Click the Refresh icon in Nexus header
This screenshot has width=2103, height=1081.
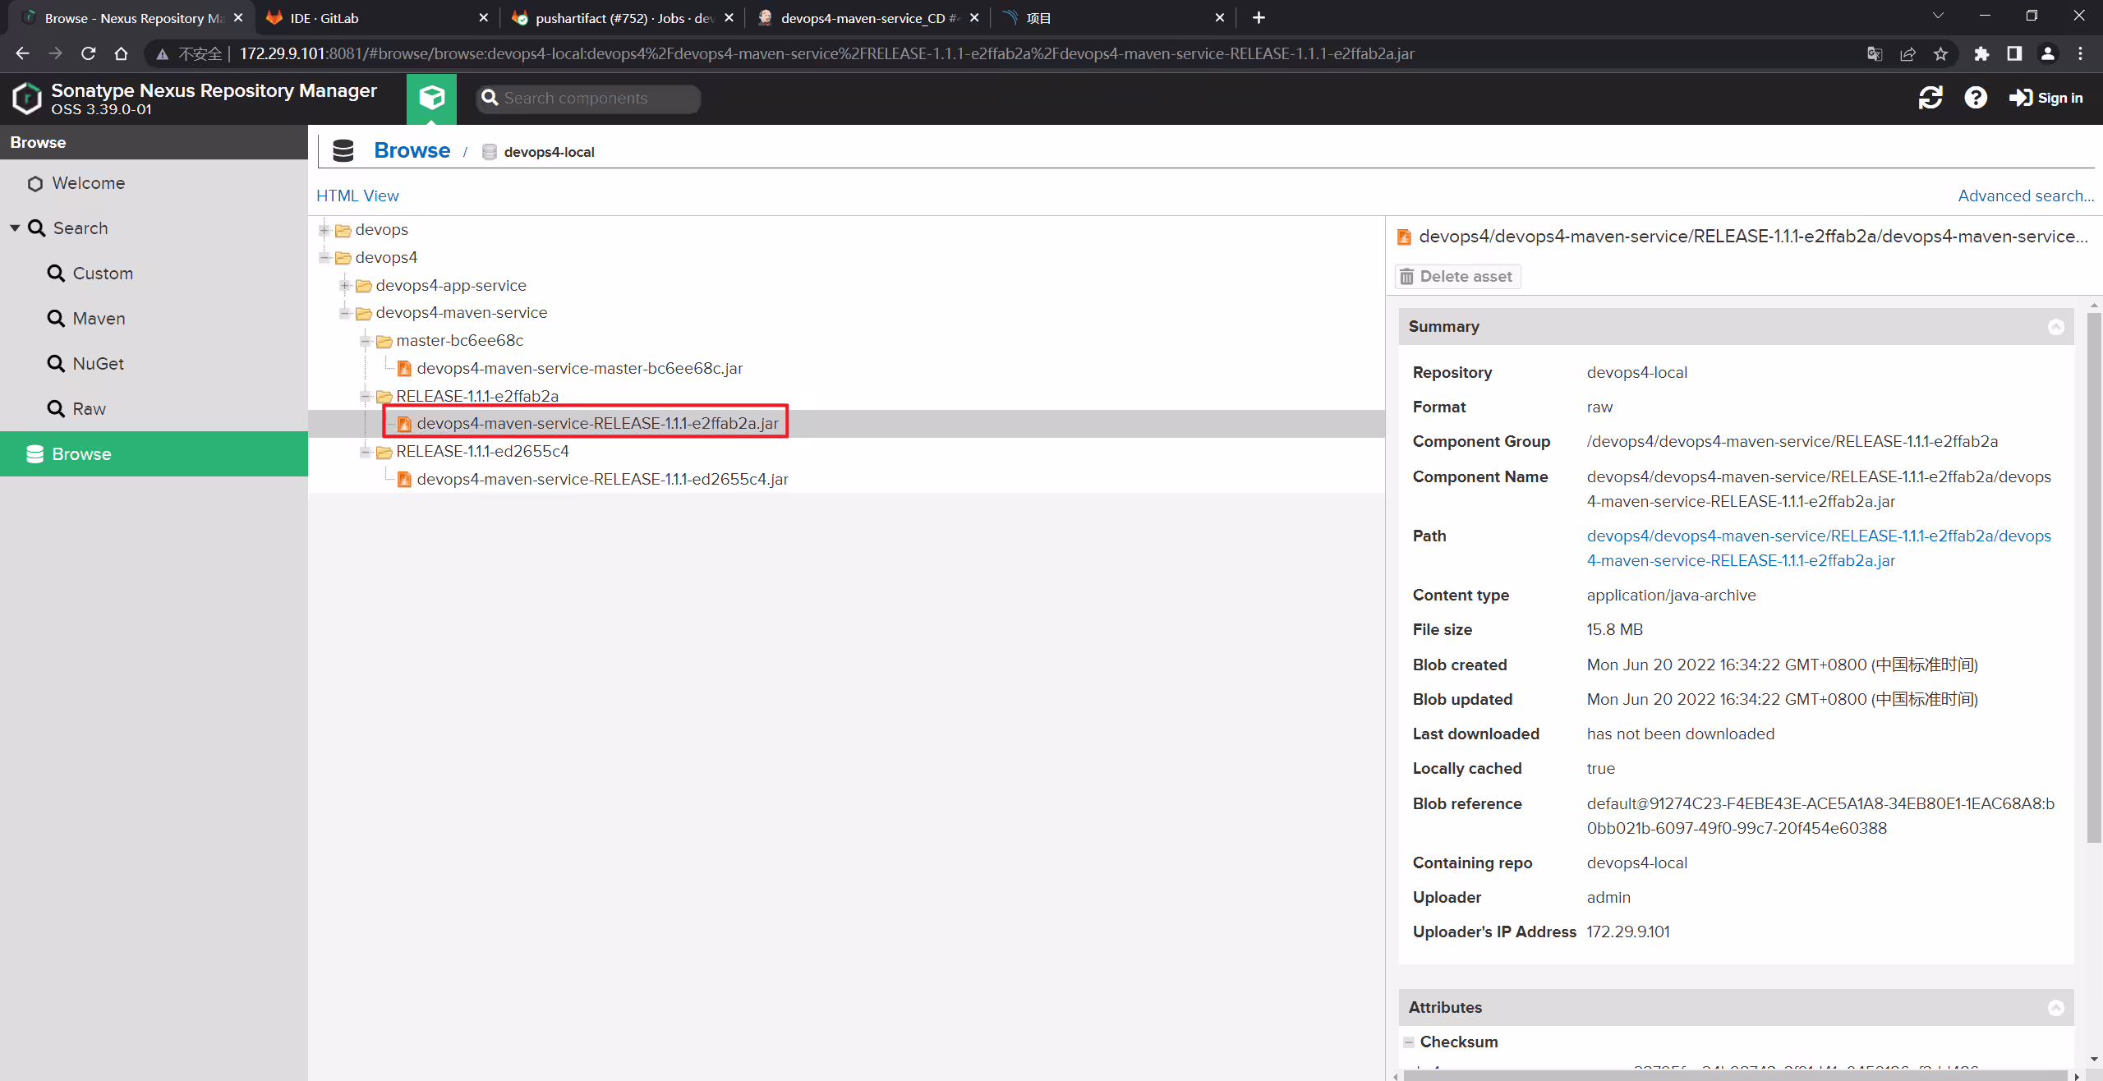click(x=1930, y=98)
